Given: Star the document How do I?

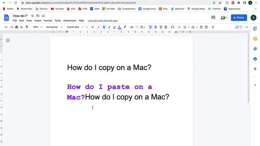Looking at the screenshot, I should point(32,16).
